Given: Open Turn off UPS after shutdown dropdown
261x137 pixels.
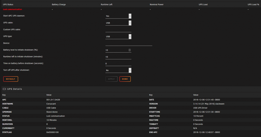Looking at the screenshot, I should point(118,70).
